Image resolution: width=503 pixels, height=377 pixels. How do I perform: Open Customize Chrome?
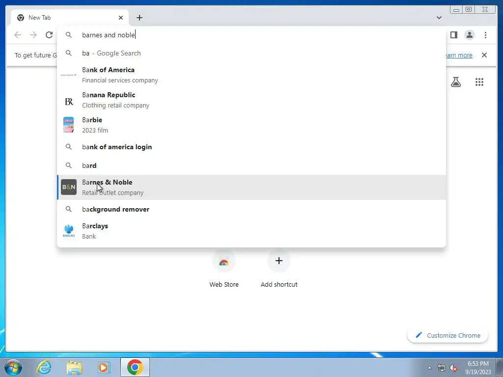click(x=447, y=335)
